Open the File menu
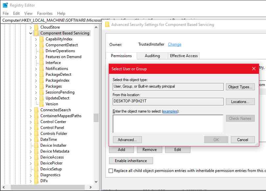The width and height of the screenshot is (266, 191). [x=6, y=13]
